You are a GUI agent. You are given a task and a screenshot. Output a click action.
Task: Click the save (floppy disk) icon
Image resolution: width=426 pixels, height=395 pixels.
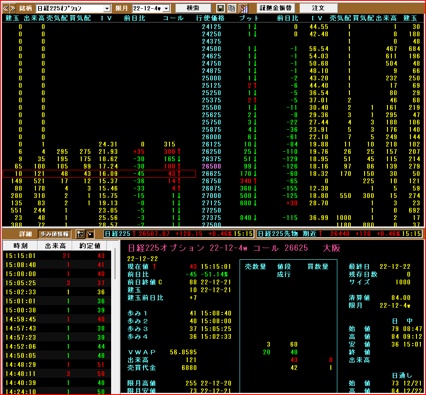coord(221,8)
